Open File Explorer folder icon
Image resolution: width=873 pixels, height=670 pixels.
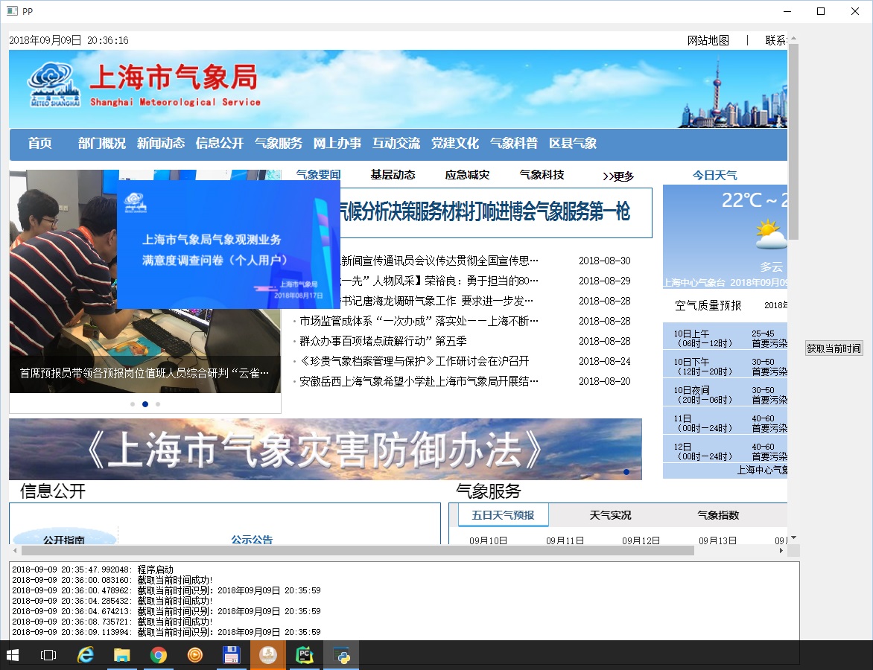(x=122, y=655)
